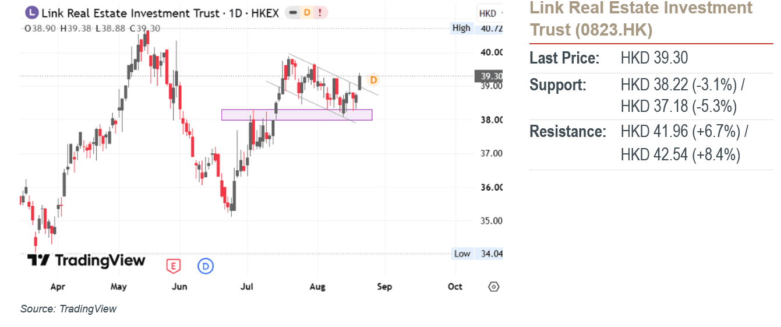
Task: Click the orange D indicator in header
Action: [307, 12]
